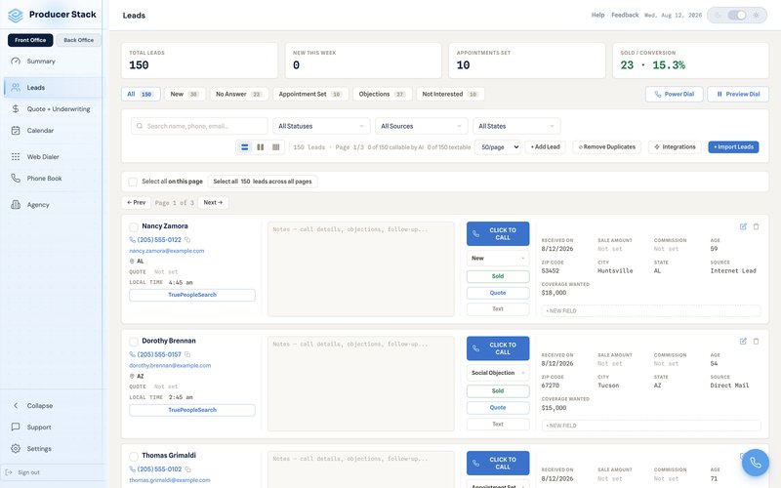This screenshot has height=488, width=781.
Task: Collapse the sidebar
Action: 33,406
